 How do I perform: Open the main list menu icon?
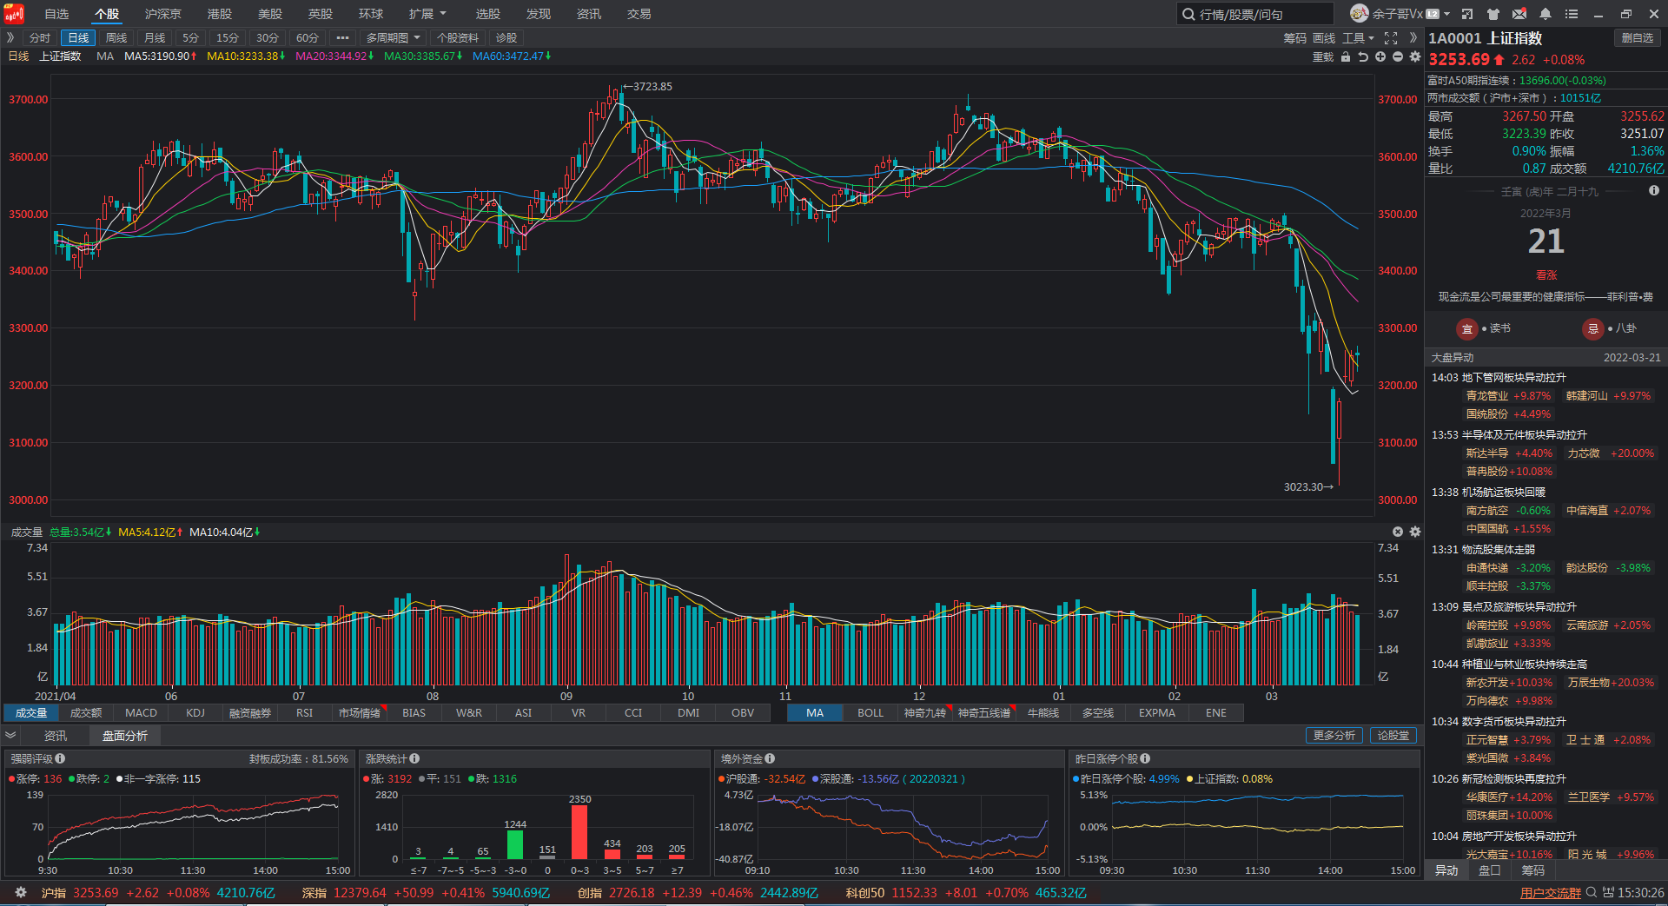tap(1572, 14)
